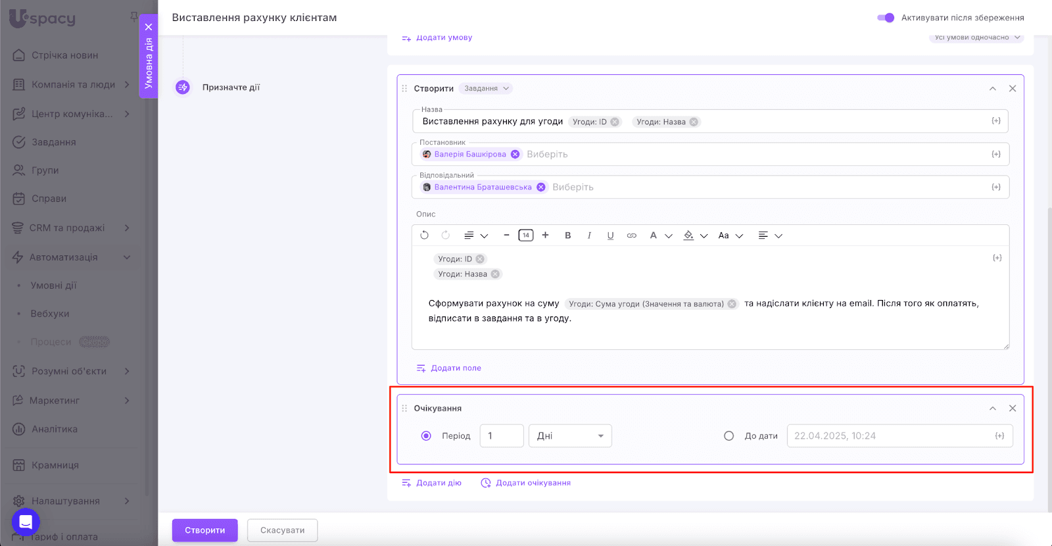Open Завдання in the sidebar menu
This screenshot has height=546, width=1052.
point(53,142)
